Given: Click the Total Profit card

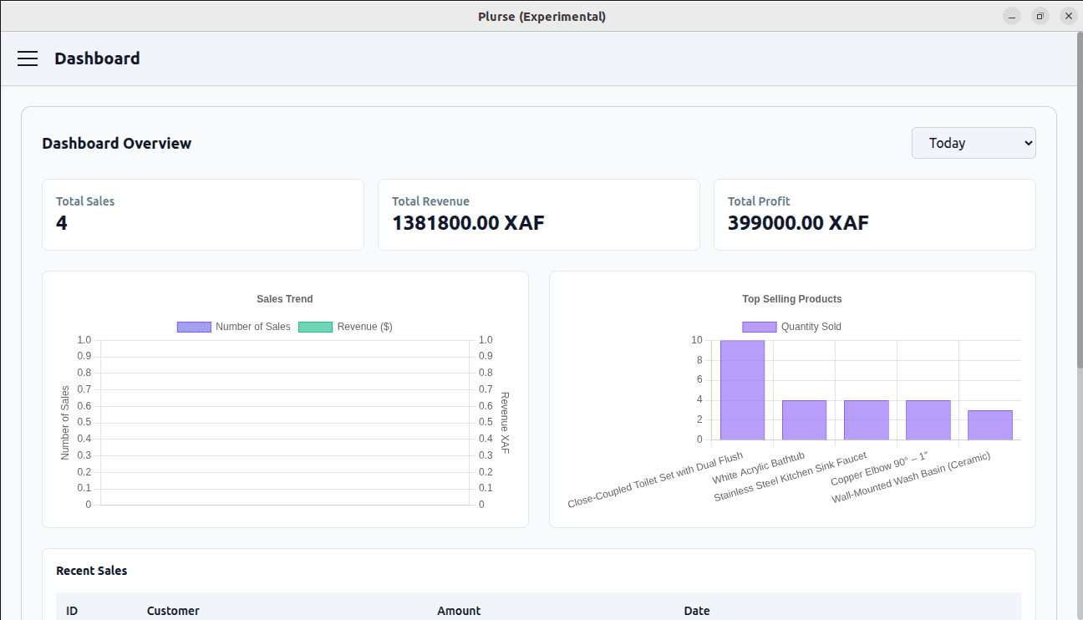Looking at the screenshot, I should (874, 215).
